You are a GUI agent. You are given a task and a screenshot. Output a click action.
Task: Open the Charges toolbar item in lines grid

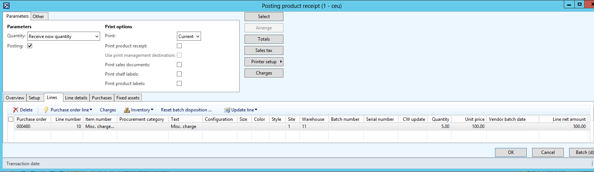(108, 110)
